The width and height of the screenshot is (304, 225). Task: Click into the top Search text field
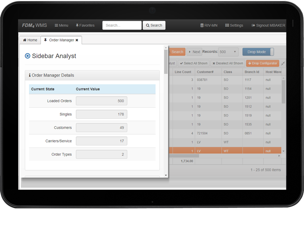point(122,25)
